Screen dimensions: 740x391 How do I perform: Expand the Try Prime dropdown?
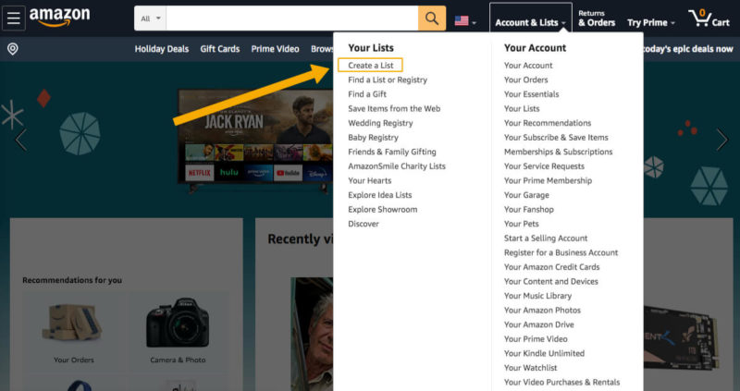click(651, 22)
